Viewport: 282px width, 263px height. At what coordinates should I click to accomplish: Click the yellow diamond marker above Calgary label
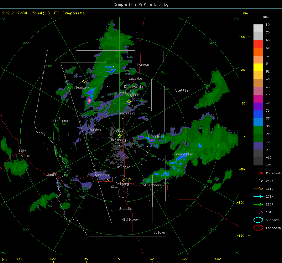(124, 180)
